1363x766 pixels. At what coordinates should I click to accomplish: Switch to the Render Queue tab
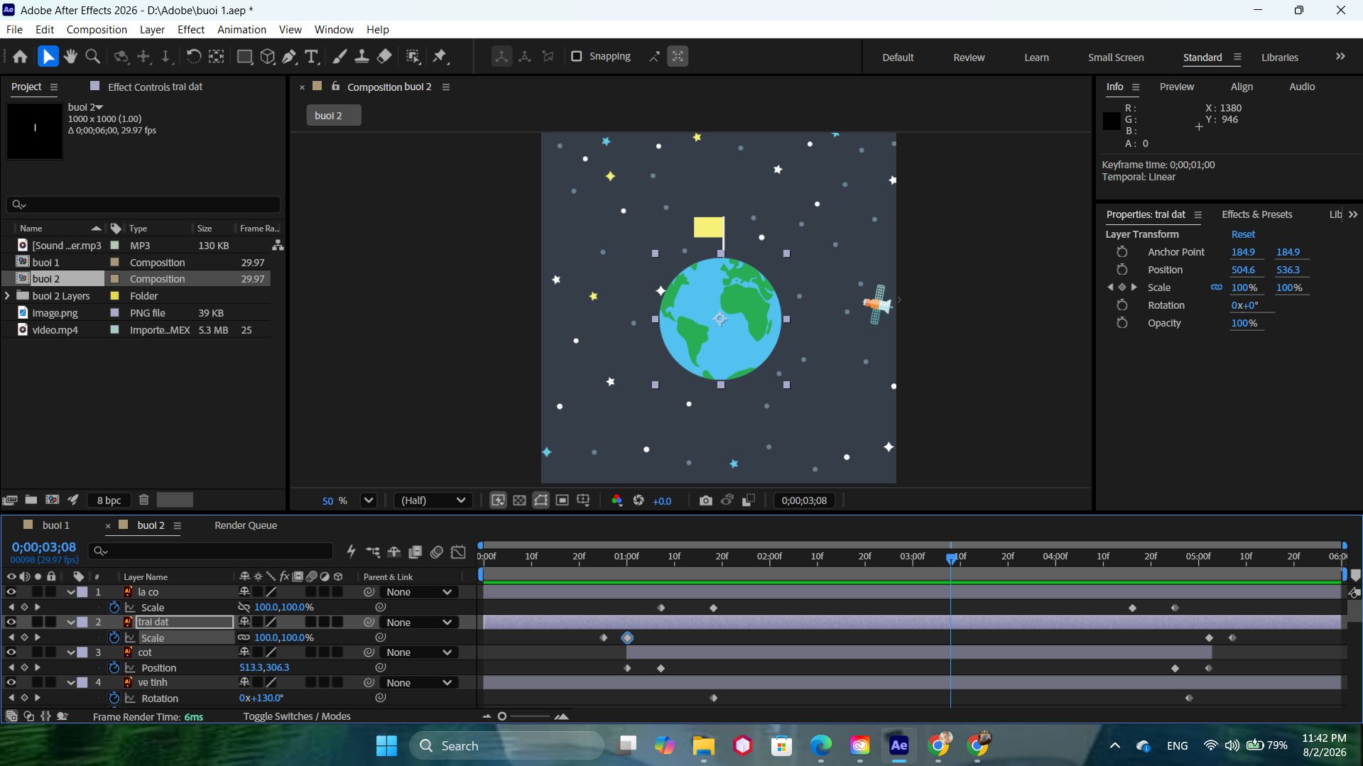click(x=246, y=525)
